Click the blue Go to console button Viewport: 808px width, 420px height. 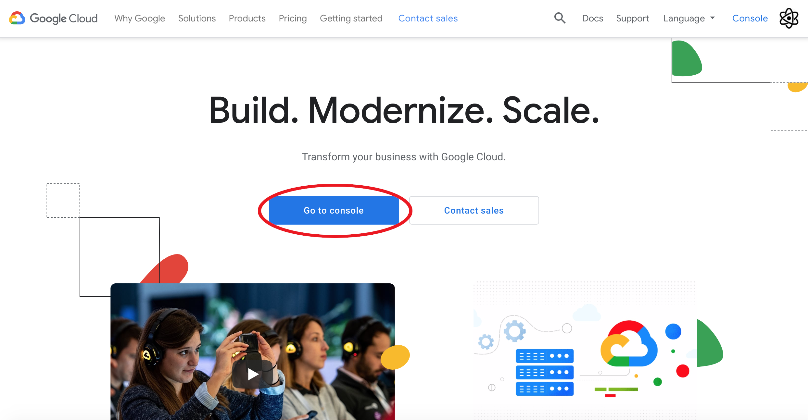coord(334,210)
